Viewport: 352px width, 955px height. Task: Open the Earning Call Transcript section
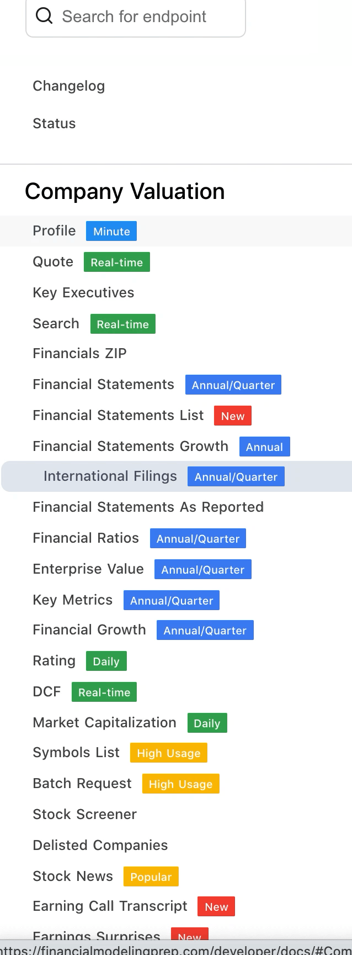pyautogui.click(x=110, y=906)
